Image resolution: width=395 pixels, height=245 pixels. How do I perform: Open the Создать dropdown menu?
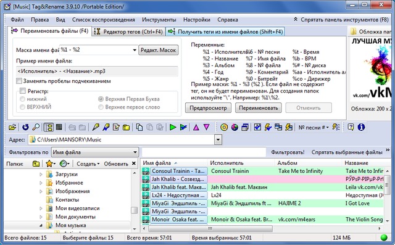coord(88,164)
